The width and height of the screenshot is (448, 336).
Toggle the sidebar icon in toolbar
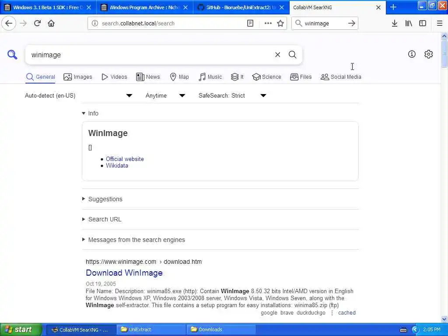pyautogui.click(x=423, y=23)
